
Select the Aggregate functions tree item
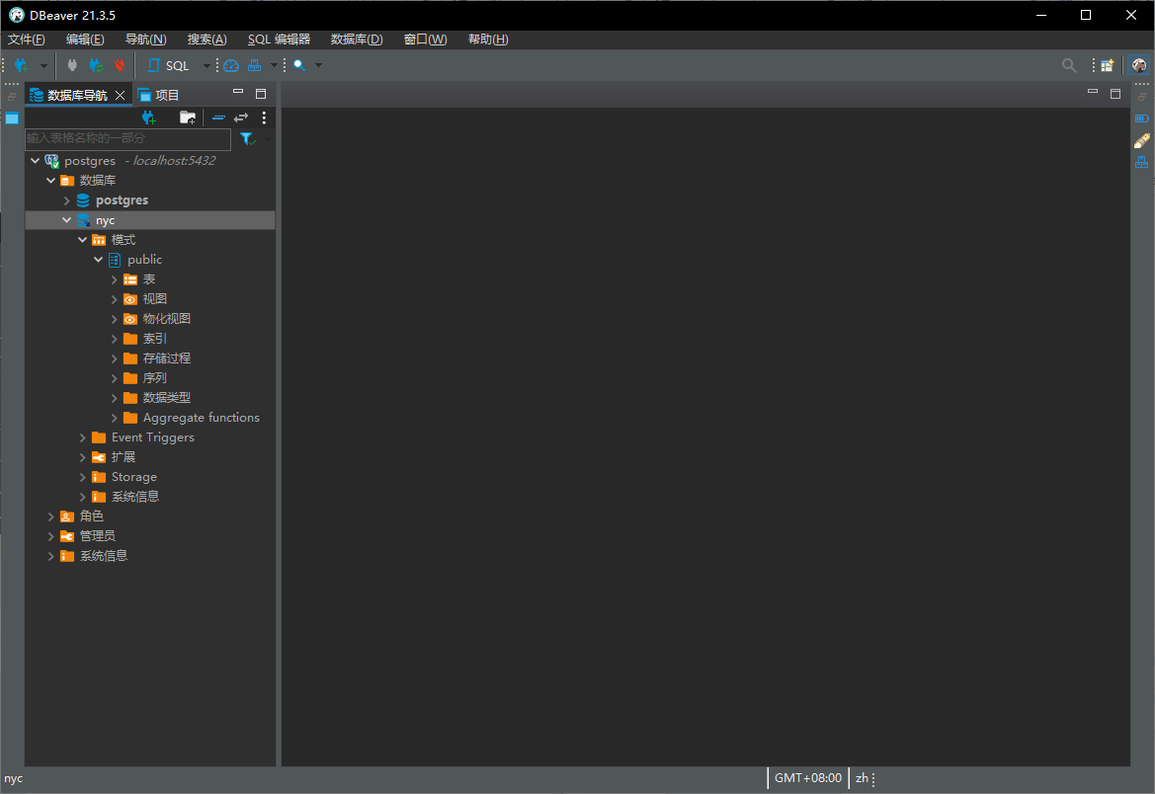point(202,418)
